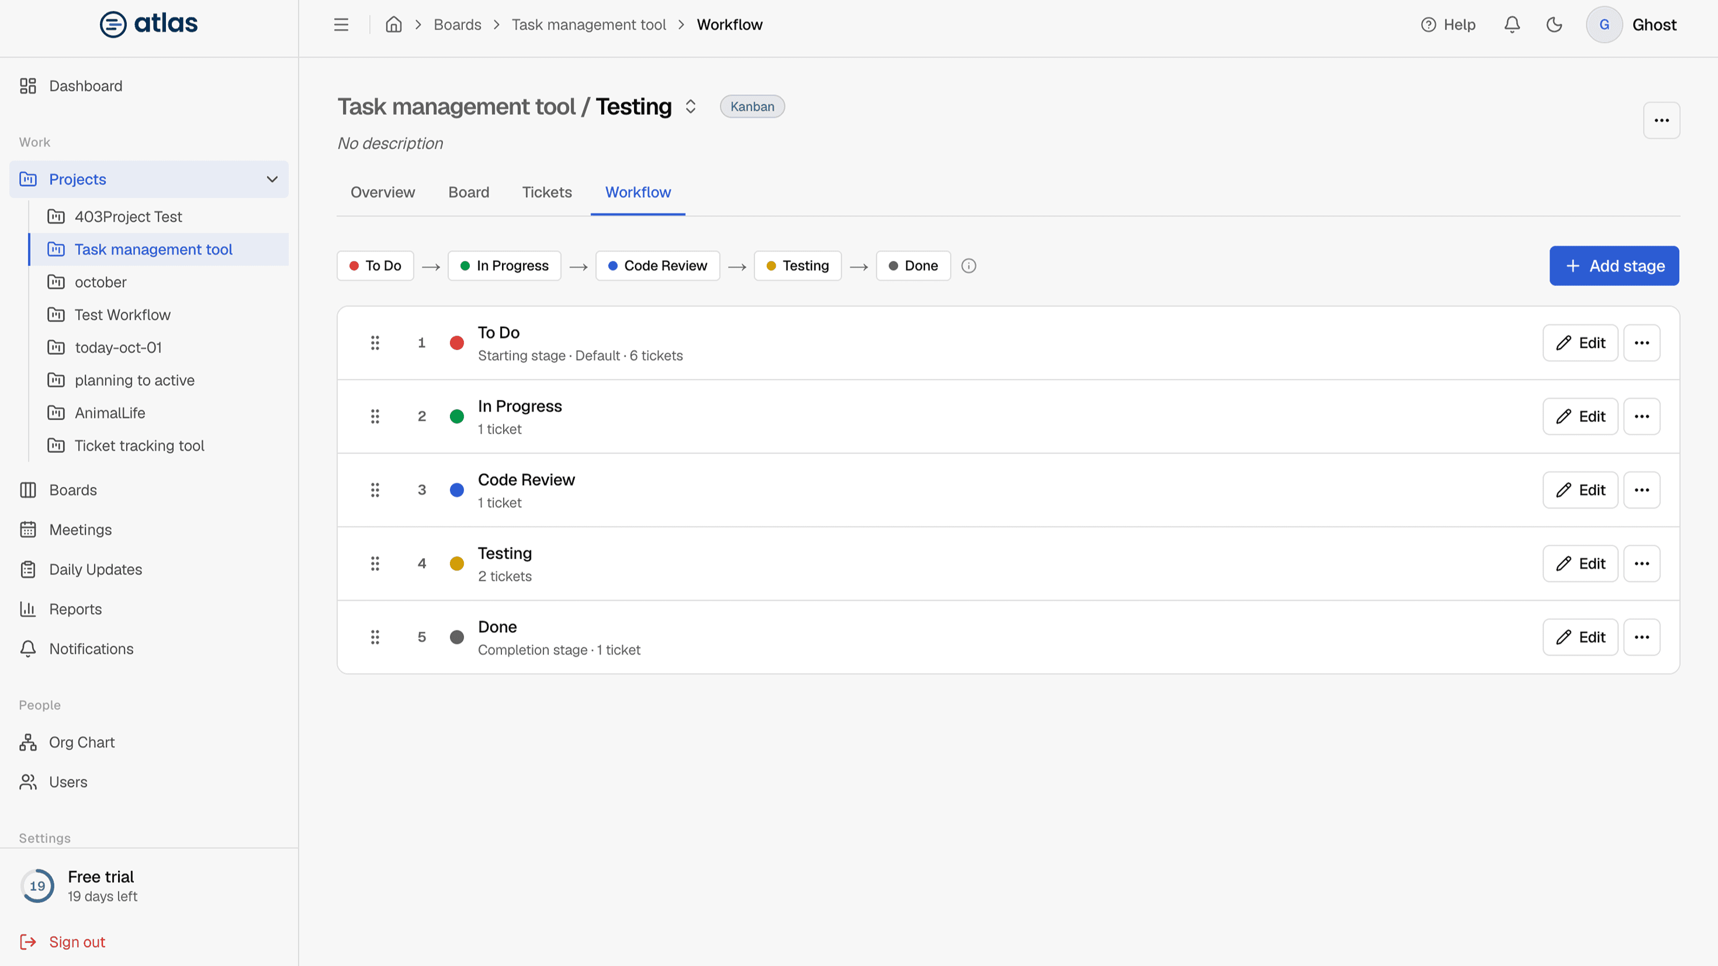This screenshot has height=966, width=1718.
Task: Open the AnimalLife project
Action: pos(160,413)
